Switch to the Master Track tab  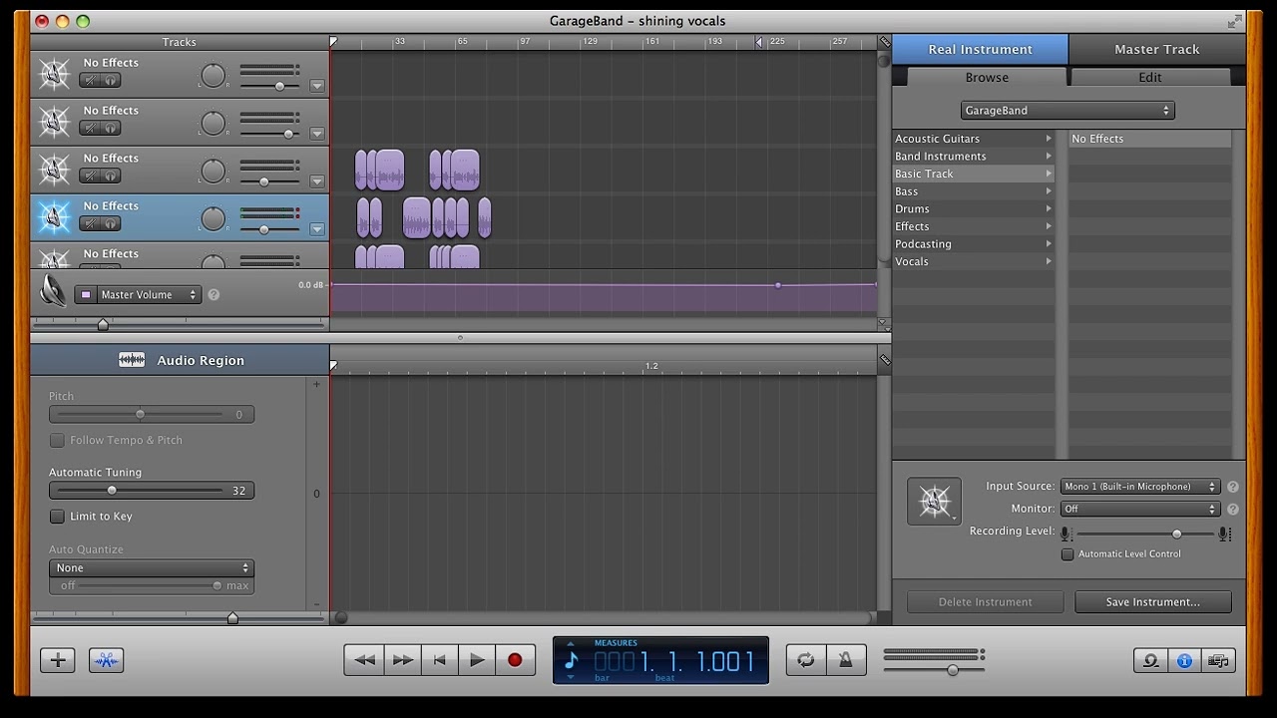(x=1157, y=49)
